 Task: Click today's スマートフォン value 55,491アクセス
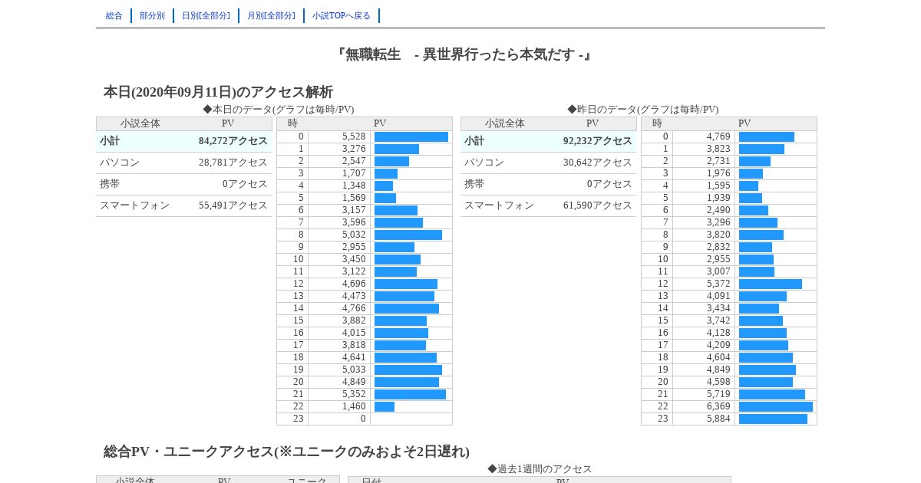click(x=233, y=205)
